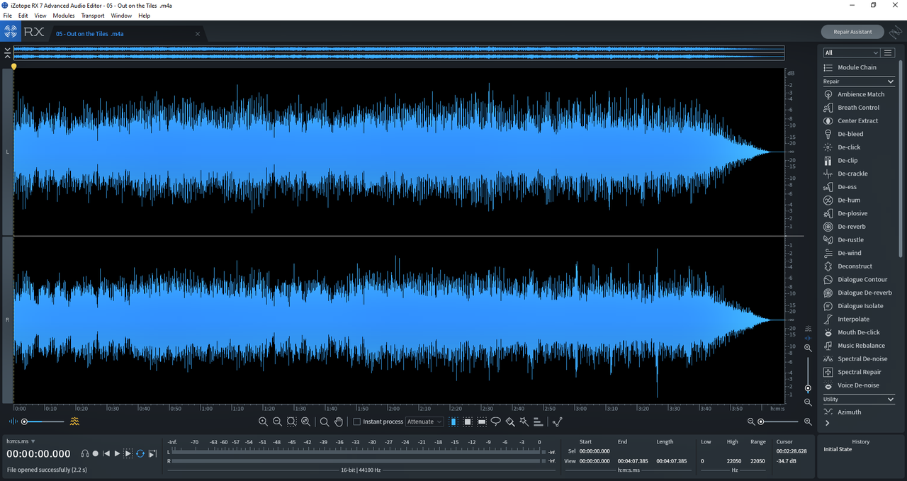Open the Edit menu
Viewport: 907px width, 481px height.
23,16
